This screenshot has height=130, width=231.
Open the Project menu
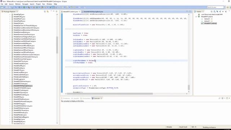tap(38, 4)
